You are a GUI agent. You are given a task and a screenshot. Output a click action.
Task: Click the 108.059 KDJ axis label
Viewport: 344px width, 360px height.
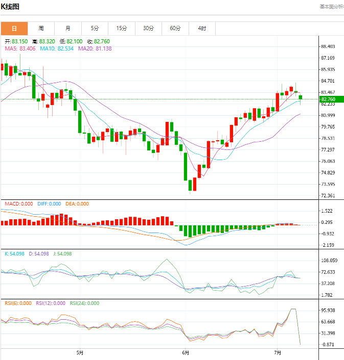(x=329, y=261)
